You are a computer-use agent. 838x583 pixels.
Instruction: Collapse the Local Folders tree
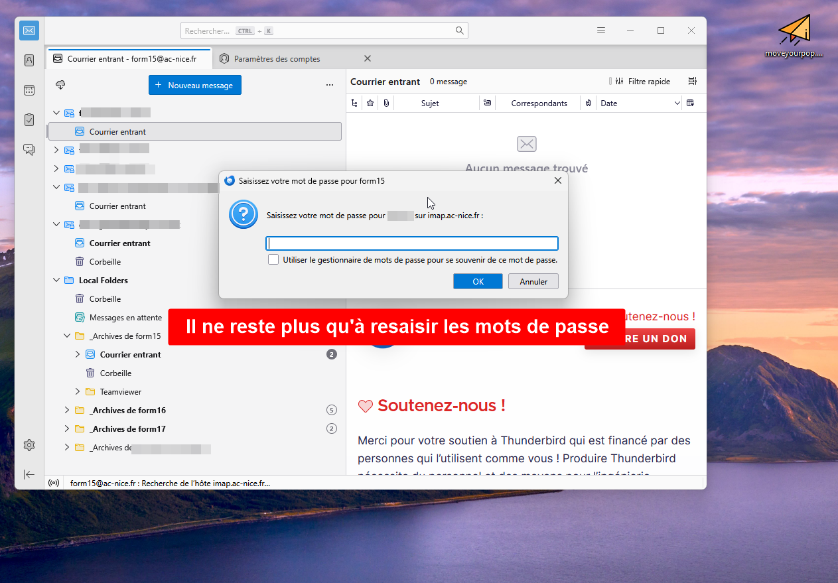tap(56, 281)
